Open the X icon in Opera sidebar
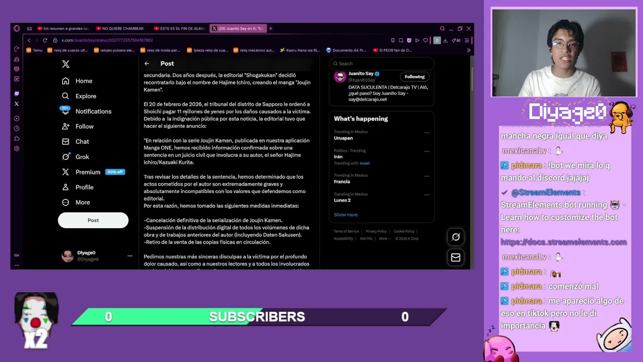Screen dimensions: 643x362 tap(17, 104)
